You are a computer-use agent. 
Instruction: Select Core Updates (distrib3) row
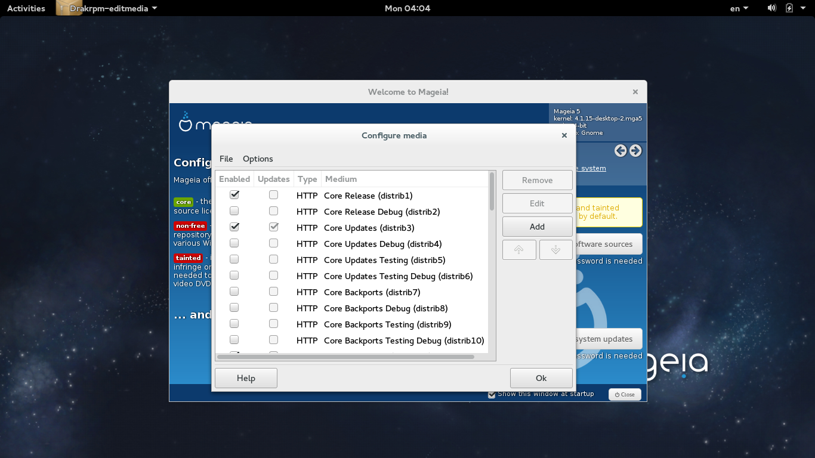351,227
